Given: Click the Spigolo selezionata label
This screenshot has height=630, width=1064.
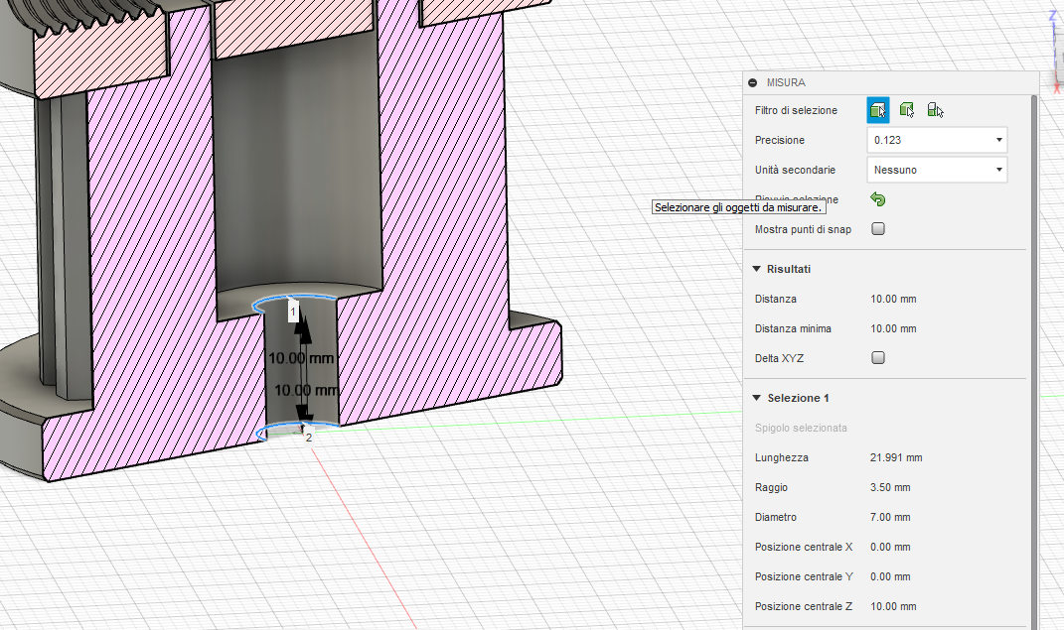Looking at the screenshot, I should point(801,429).
